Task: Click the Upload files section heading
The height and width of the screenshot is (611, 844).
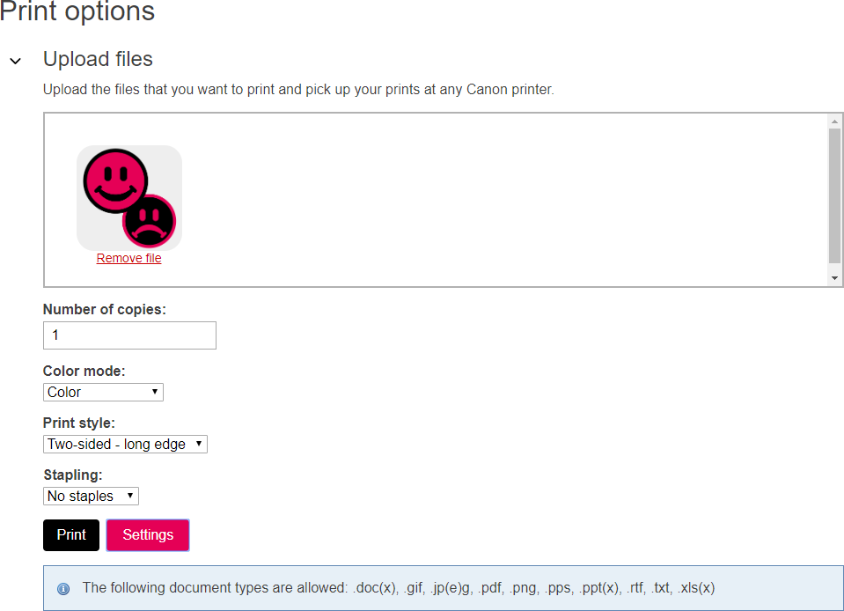Action: pos(98,59)
